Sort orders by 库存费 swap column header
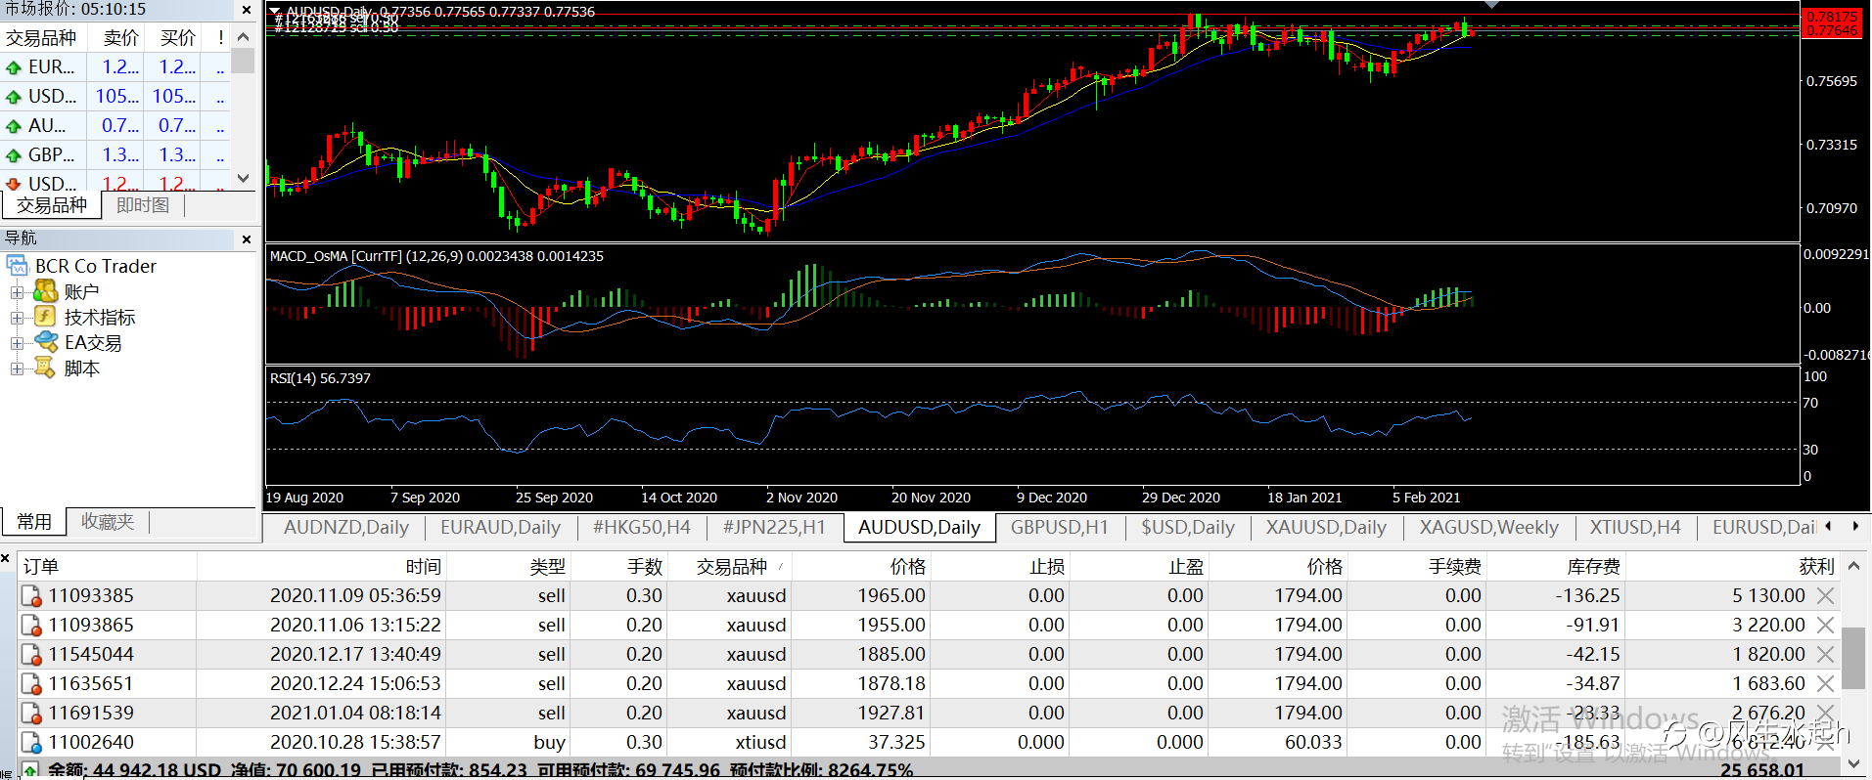 (1556, 567)
